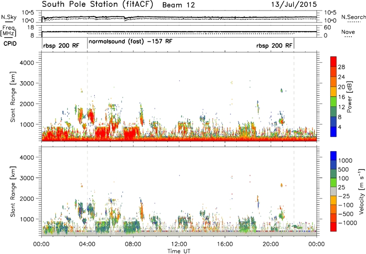The height and width of the screenshot is (254, 366).
Task: Click the CPID boundary line at 22:00
Action: click(x=294, y=44)
